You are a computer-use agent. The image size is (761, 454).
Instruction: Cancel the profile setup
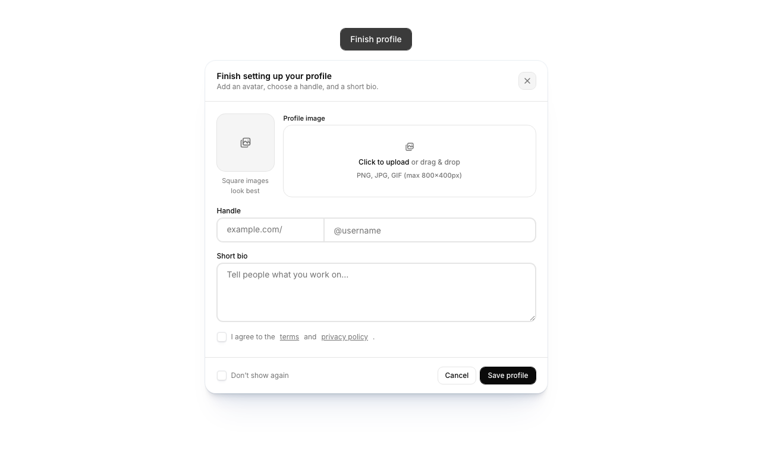[457, 376]
